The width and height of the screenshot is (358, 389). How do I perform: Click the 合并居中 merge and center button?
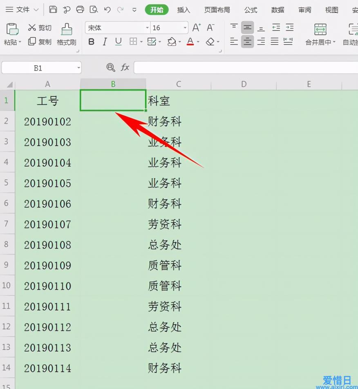[x=320, y=34]
